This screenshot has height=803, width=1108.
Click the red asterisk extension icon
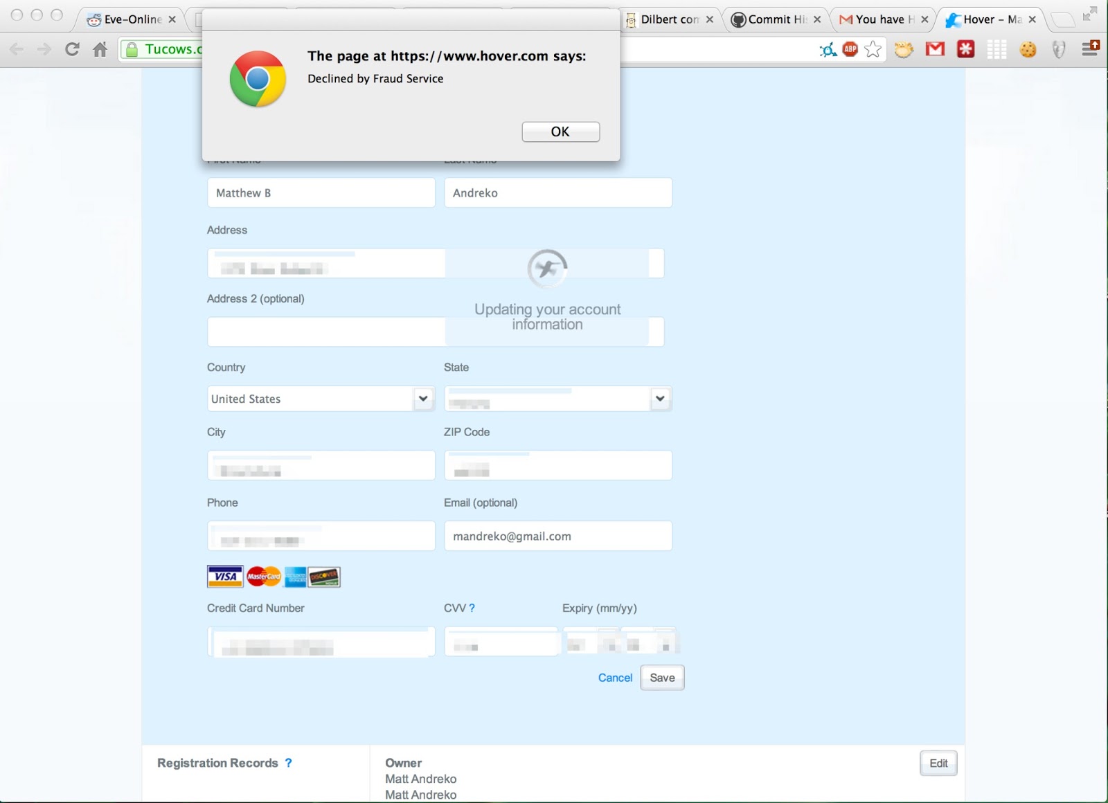(x=965, y=49)
